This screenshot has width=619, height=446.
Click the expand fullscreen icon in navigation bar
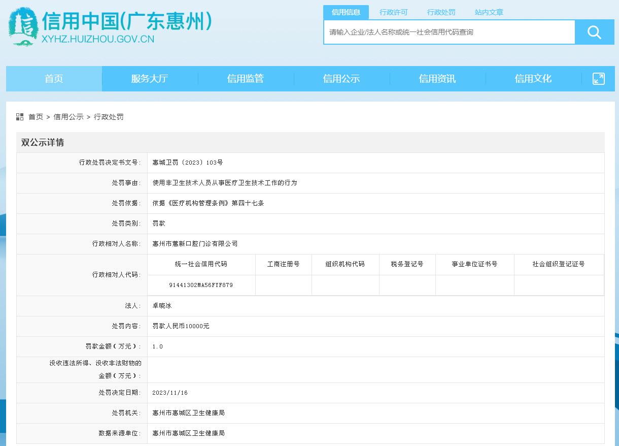[x=599, y=79]
